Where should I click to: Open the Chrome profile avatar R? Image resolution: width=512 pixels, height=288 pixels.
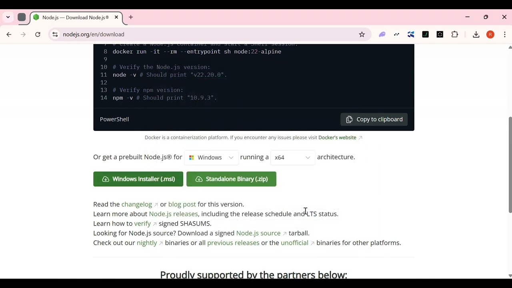[490, 34]
